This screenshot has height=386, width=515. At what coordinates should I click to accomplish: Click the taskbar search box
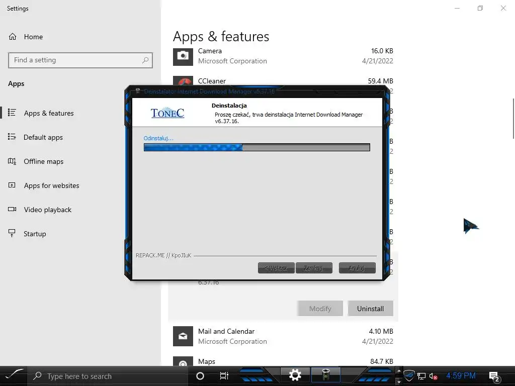[x=109, y=376]
